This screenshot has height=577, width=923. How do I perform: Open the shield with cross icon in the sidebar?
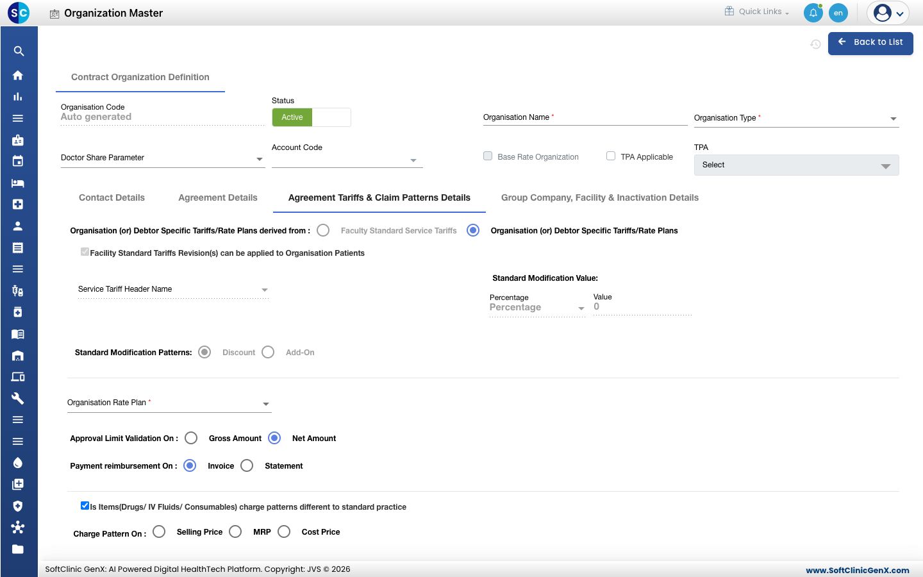click(x=18, y=506)
